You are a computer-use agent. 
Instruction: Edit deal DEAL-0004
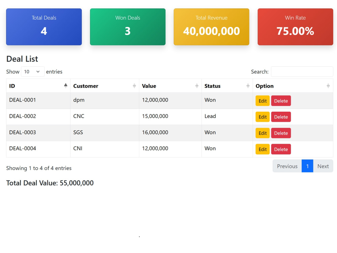click(263, 149)
